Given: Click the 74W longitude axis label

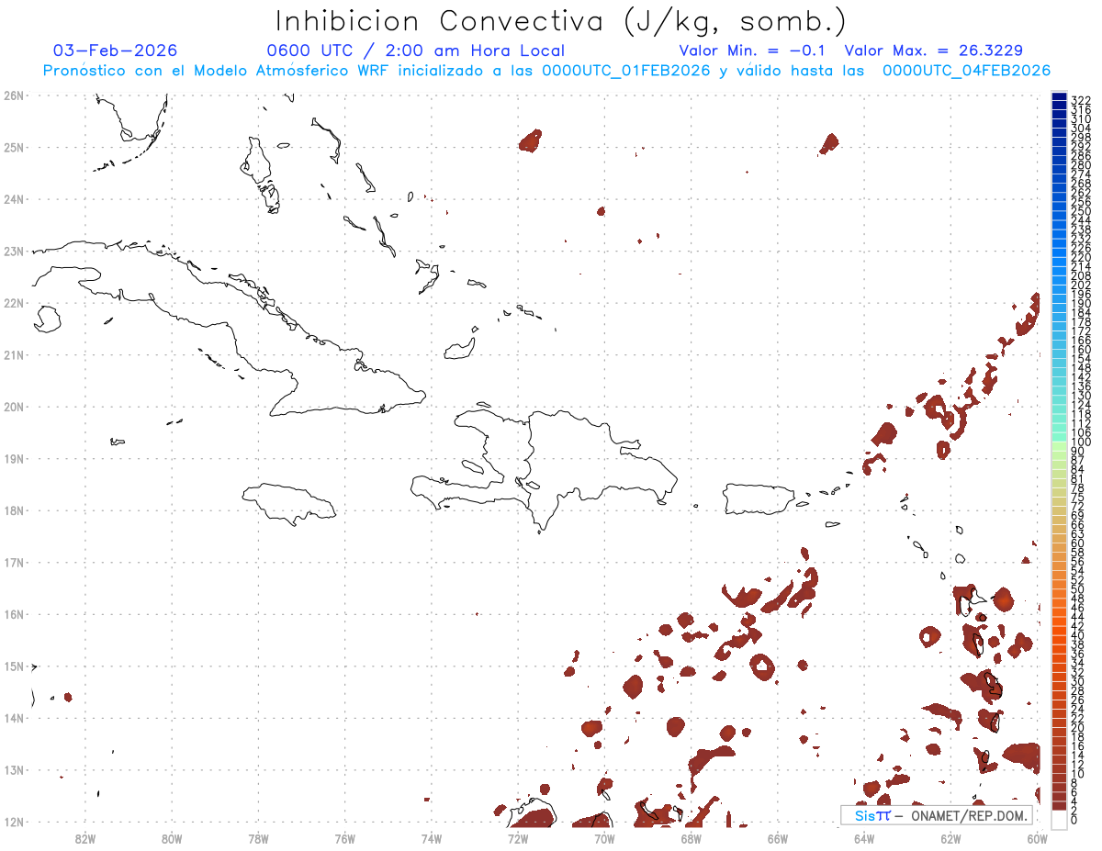Looking at the screenshot, I should point(432,838).
